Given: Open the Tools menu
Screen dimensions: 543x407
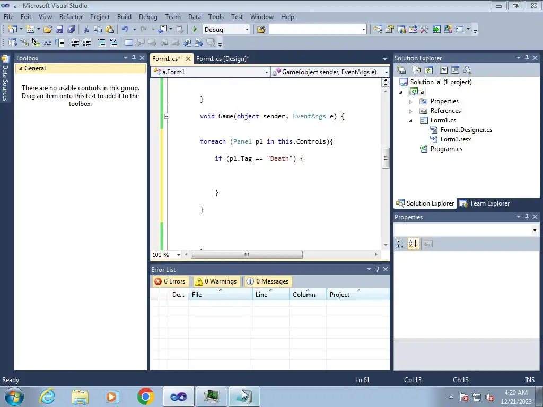Looking at the screenshot, I should [x=216, y=16].
